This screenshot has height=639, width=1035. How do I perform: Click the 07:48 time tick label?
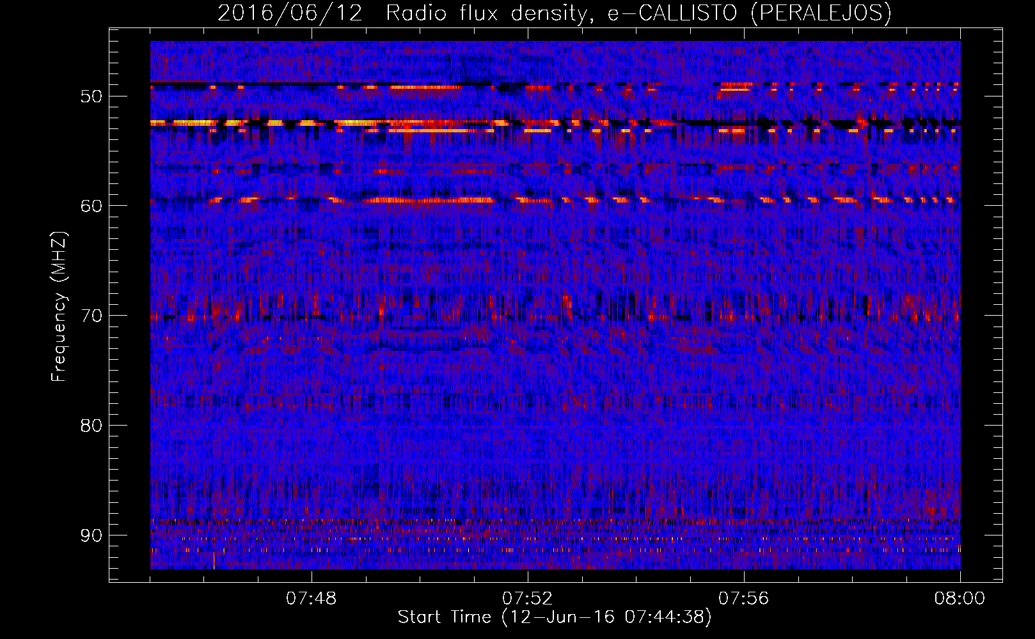(x=312, y=599)
